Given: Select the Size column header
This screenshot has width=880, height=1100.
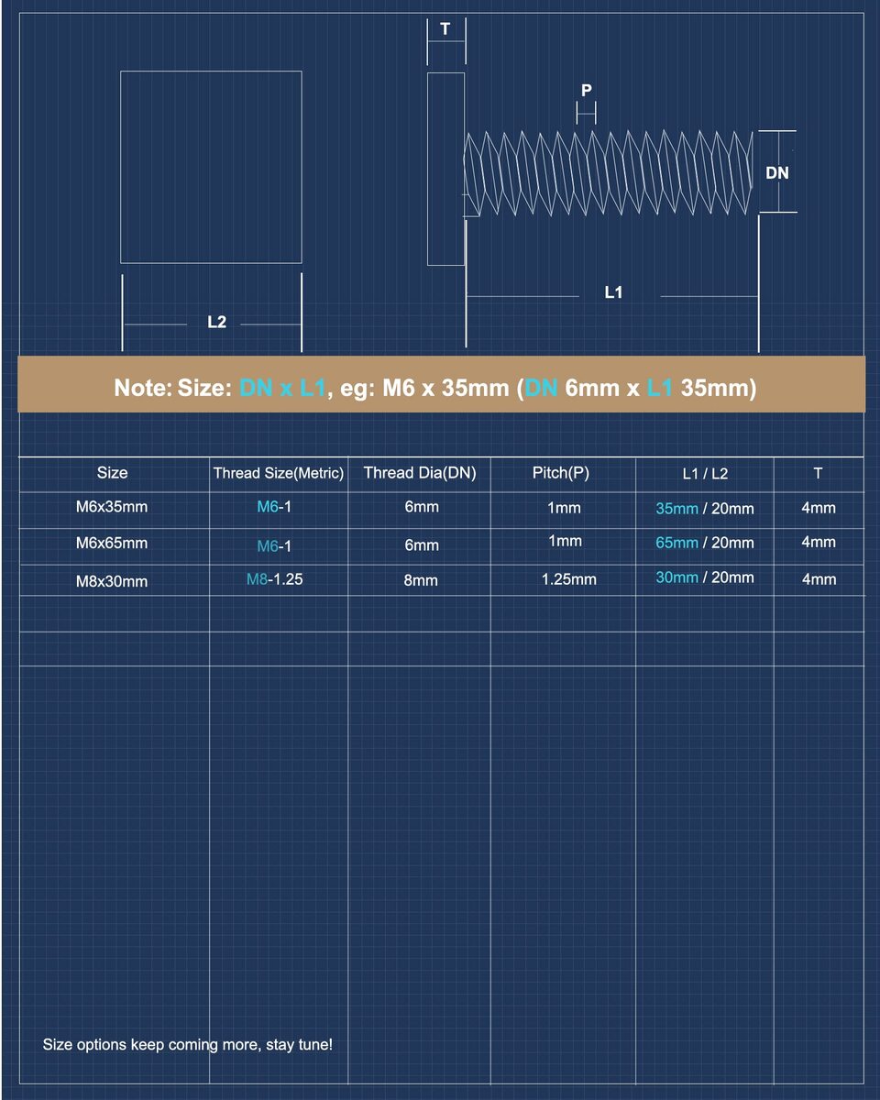Looking at the screenshot, I should [x=112, y=473].
